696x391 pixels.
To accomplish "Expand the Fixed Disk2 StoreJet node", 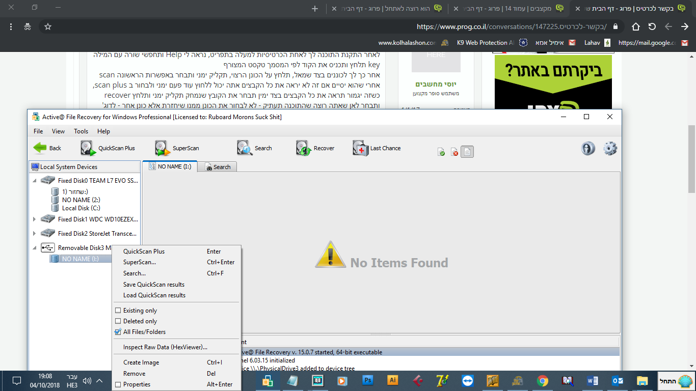I will point(35,233).
